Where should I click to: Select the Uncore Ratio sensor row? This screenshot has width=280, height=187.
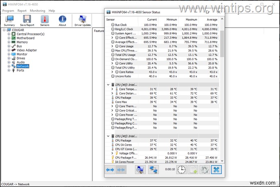tap(162, 76)
